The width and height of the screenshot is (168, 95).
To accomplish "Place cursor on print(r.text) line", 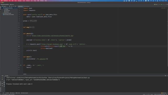I will (31, 50).
